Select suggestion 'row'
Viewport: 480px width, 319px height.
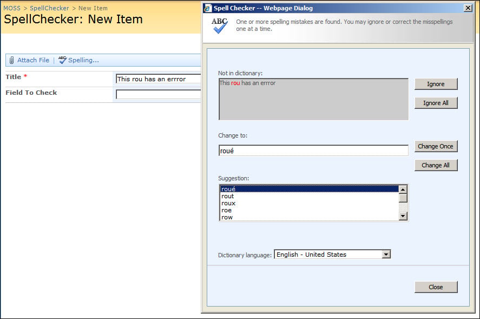[x=309, y=217]
